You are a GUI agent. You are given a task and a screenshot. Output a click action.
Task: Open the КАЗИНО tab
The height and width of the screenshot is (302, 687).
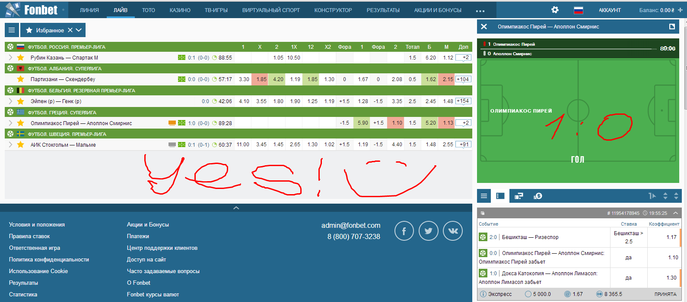(x=180, y=10)
